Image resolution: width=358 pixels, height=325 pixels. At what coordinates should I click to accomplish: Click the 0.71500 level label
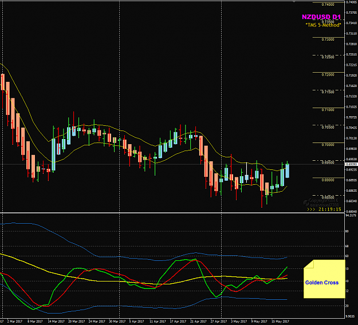(x=328, y=92)
